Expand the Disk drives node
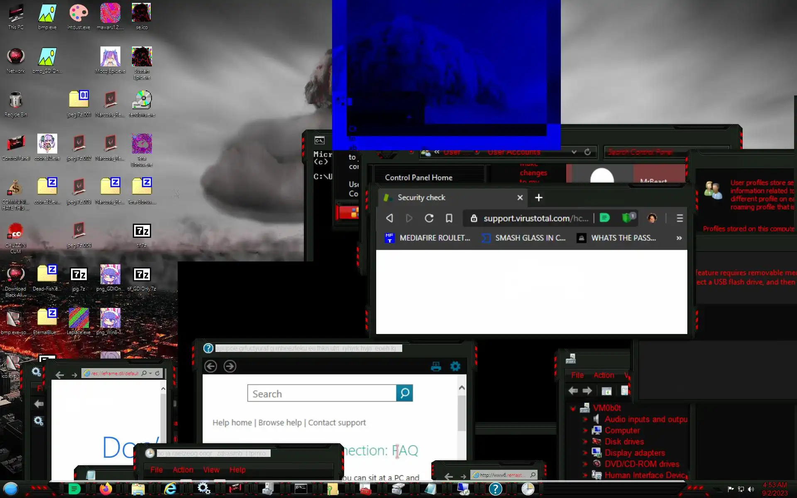This screenshot has height=498, width=797. click(x=585, y=442)
